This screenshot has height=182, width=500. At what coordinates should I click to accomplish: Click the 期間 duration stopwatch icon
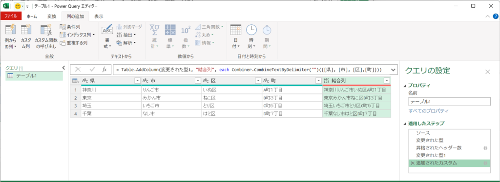coord(267,30)
